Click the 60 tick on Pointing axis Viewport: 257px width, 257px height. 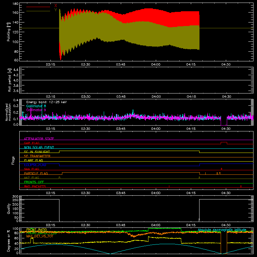tap(16, 60)
